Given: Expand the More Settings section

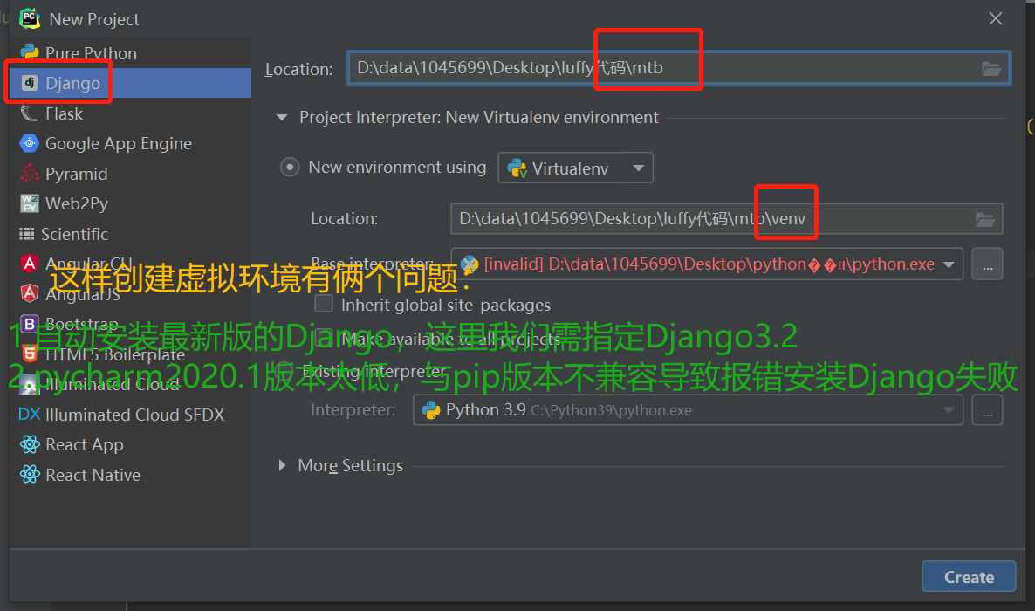Looking at the screenshot, I should tap(281, 465).
